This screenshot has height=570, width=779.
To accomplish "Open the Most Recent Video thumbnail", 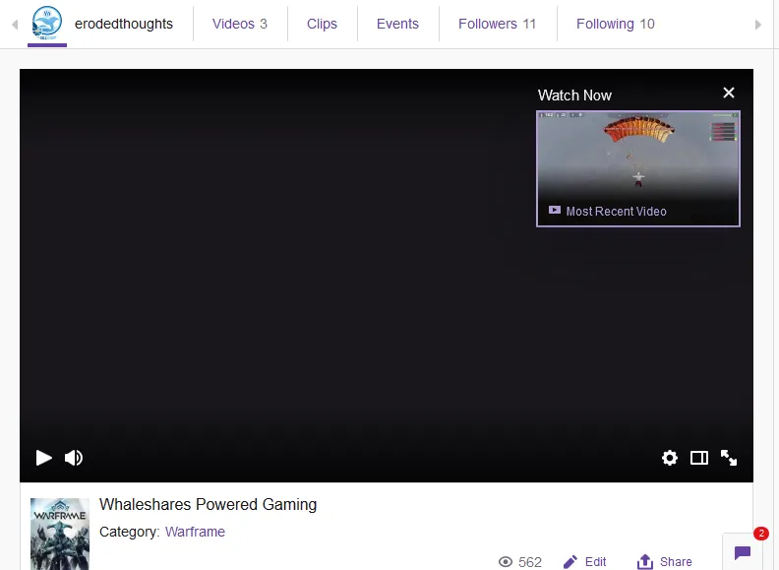I will point(638,168).
